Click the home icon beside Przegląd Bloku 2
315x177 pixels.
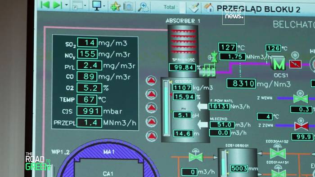[209, 8]
